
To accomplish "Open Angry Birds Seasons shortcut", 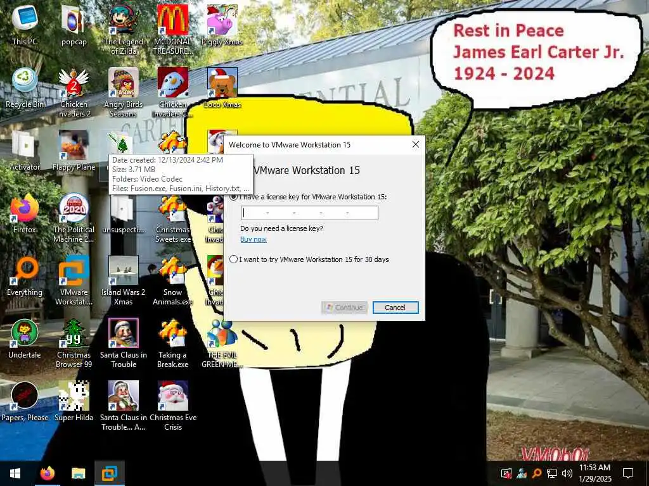I will pyautogui.click(x=124, y=92).
